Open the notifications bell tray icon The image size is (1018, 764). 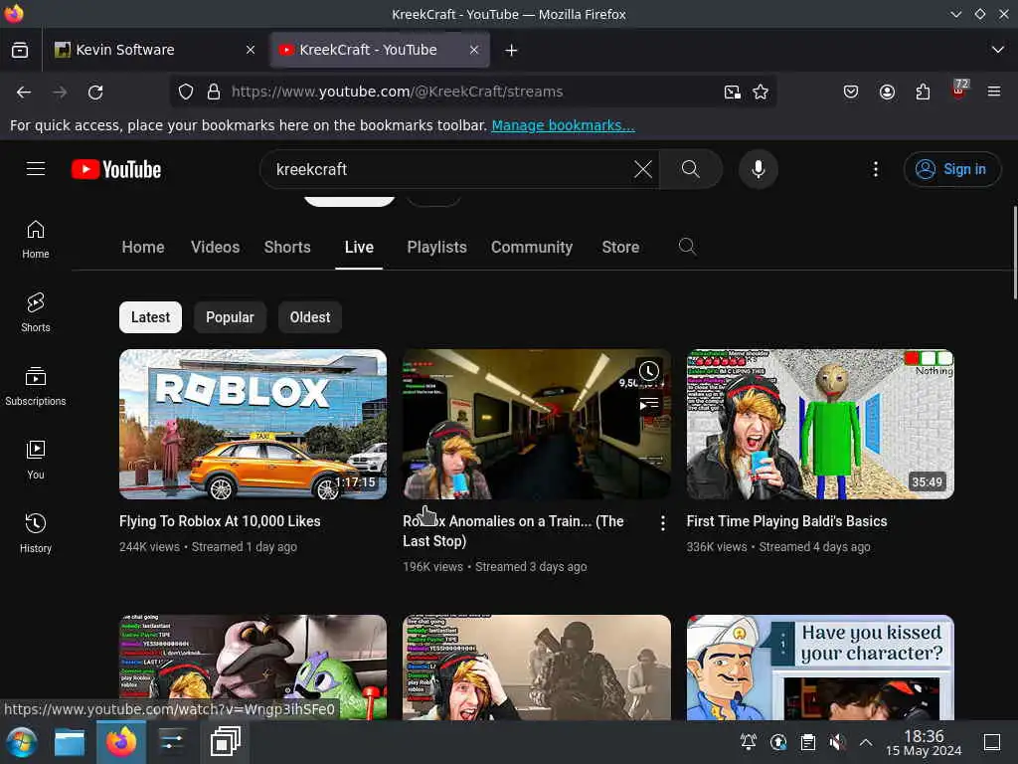point(748,742)
